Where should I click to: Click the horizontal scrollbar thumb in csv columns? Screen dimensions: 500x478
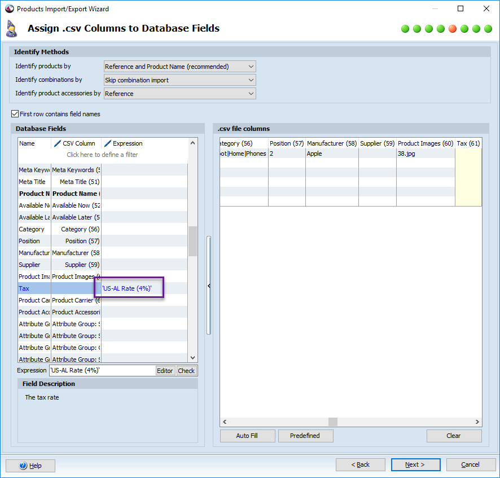333,422
